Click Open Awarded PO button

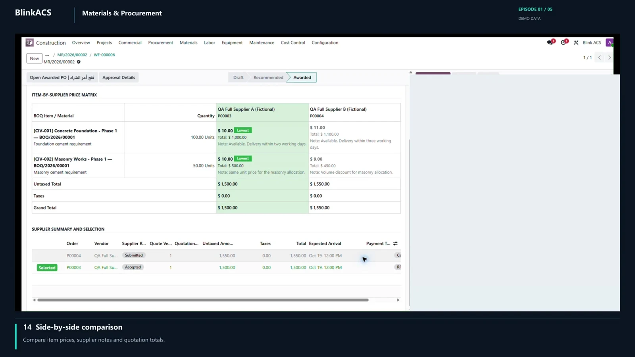62,77
